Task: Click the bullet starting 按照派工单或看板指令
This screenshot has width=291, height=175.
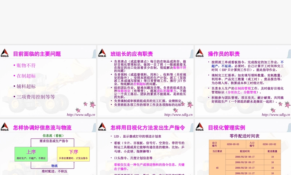Action: point(247,66)
